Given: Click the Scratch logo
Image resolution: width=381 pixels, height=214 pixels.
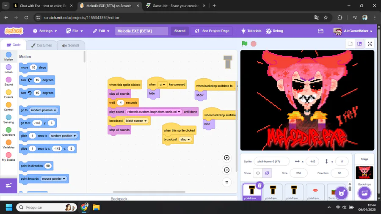Looking at the screenshot, I should (x=14, y=31).
